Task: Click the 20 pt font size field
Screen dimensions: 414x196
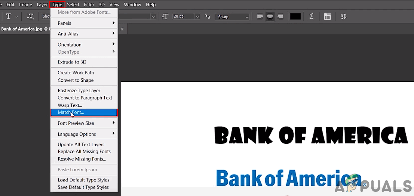Action: click(x=184, y=16)
